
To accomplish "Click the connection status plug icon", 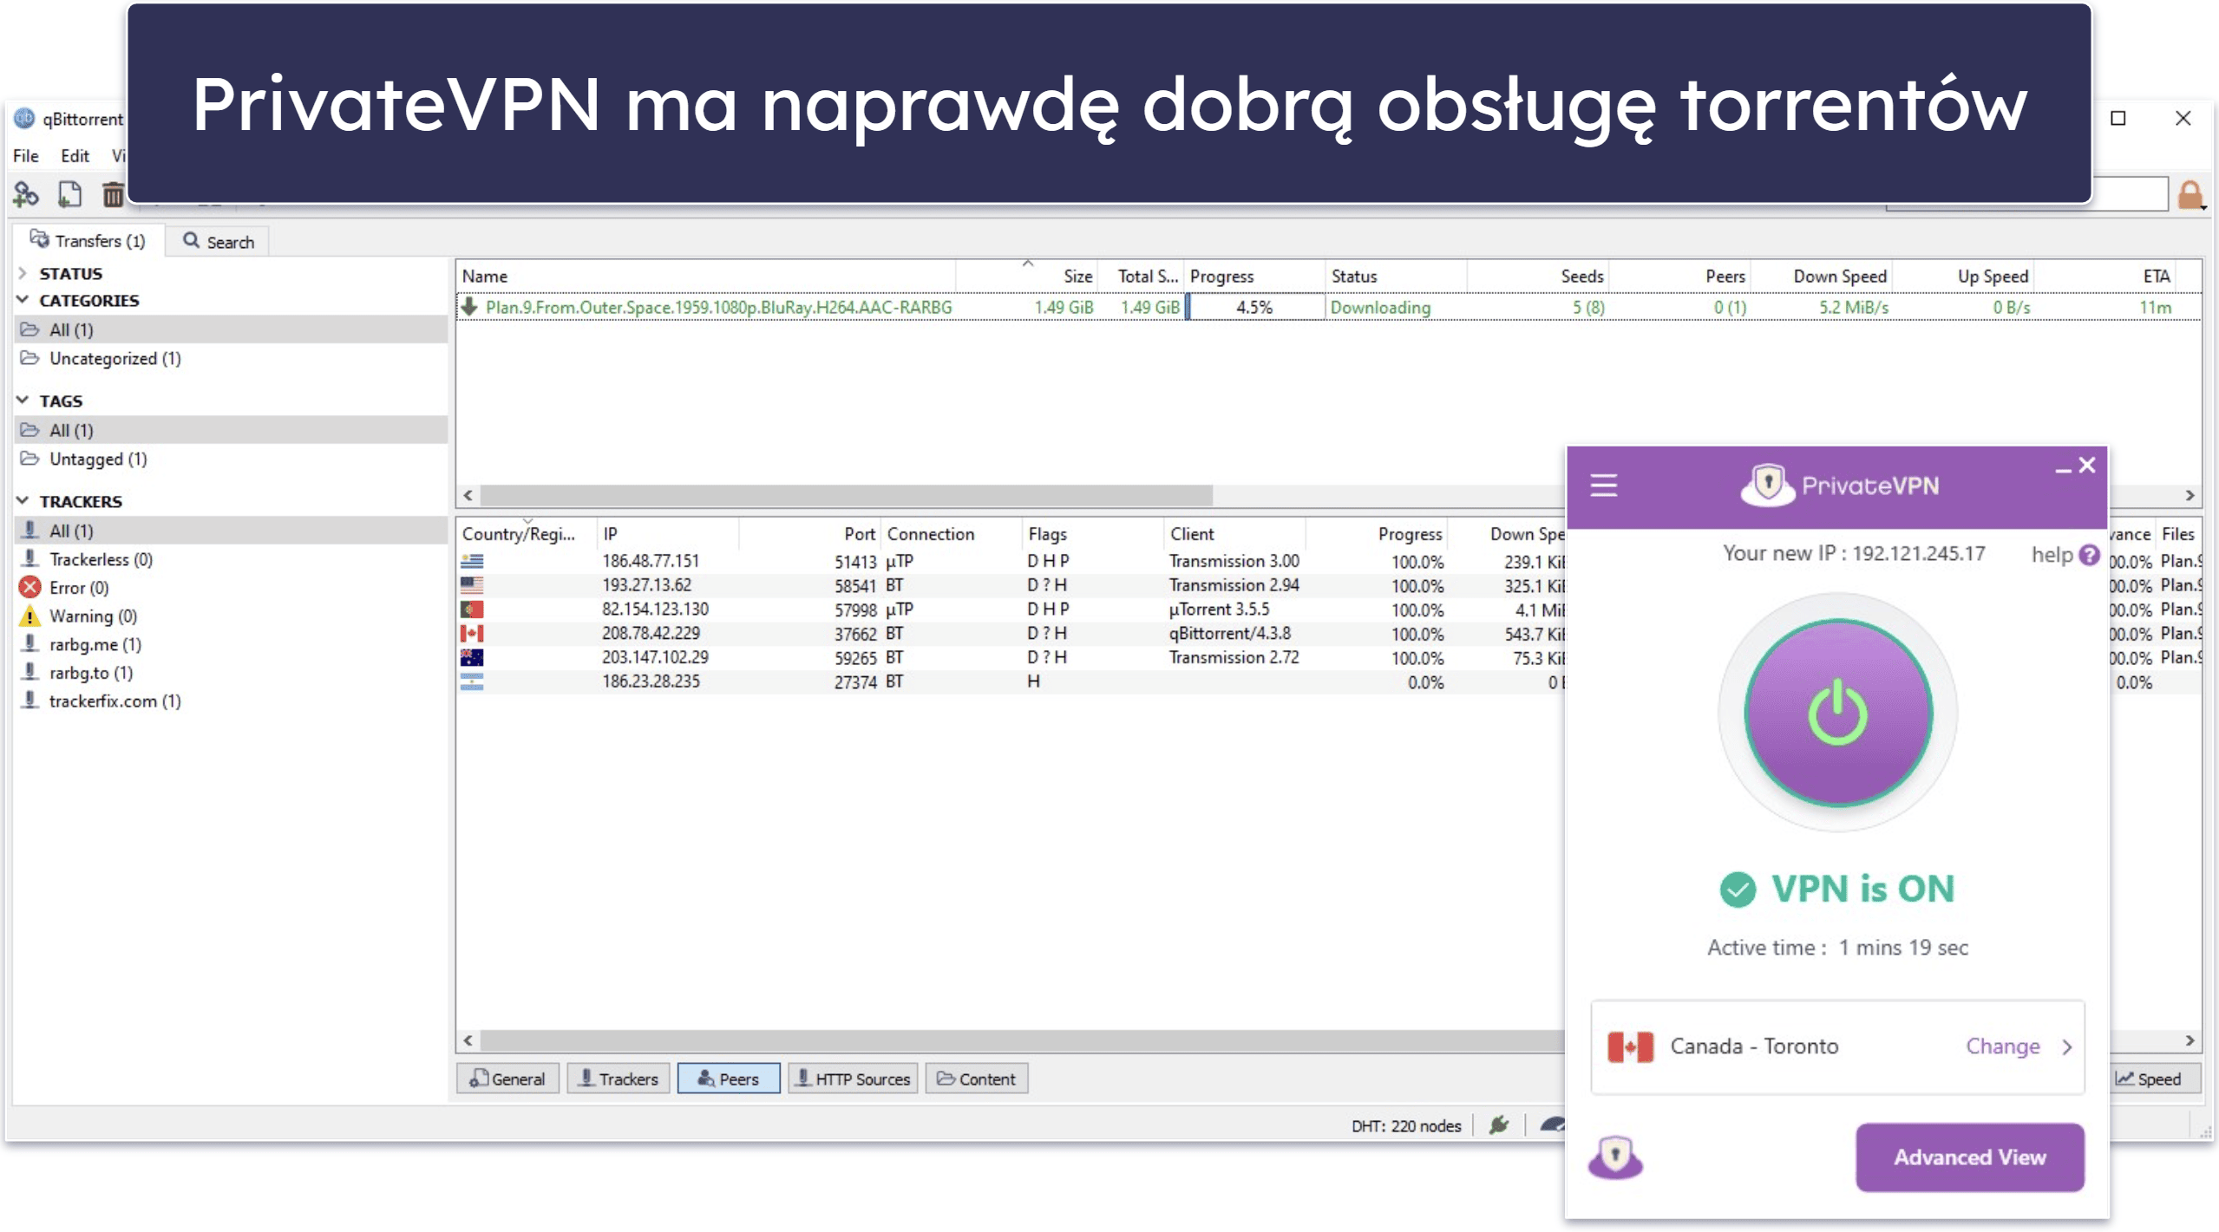I will [x=1499, y=1125].
